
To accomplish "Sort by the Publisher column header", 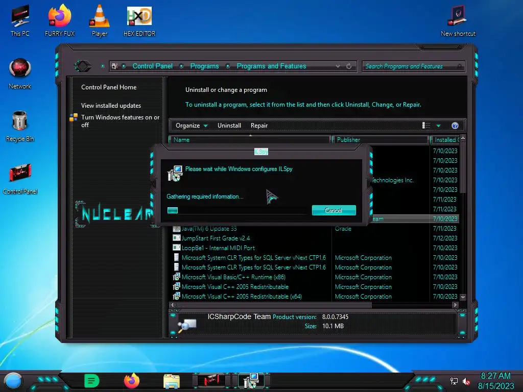I will tap(381, 140).
